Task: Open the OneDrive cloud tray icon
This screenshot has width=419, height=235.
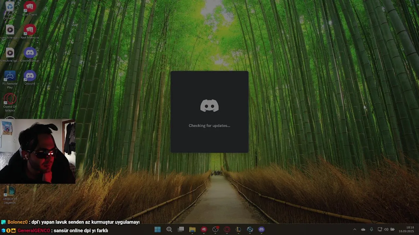Action: coord(363,229)
